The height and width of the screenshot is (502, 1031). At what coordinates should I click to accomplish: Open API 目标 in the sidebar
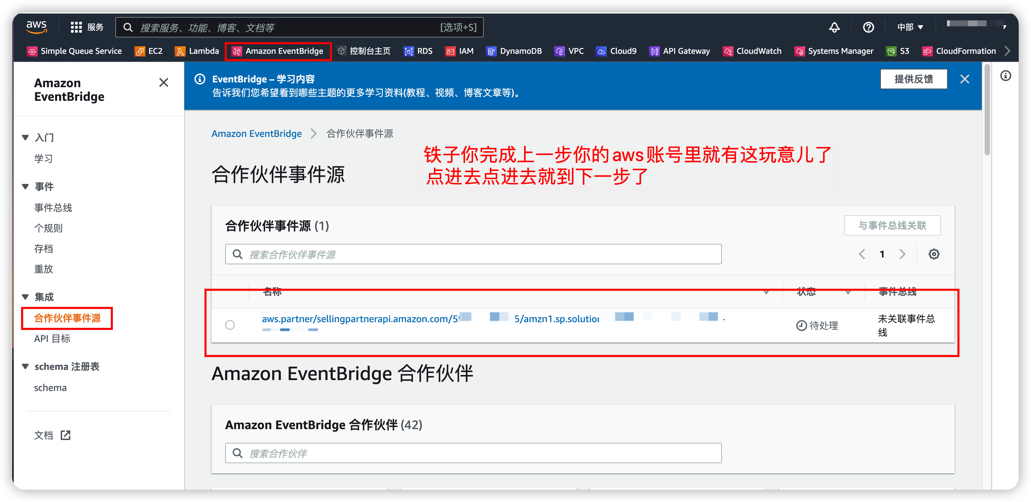click(52, 339)
